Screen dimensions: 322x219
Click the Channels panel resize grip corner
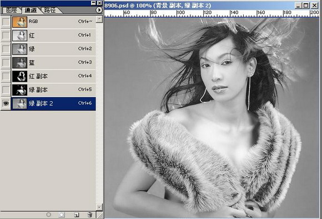click(100, 215)
